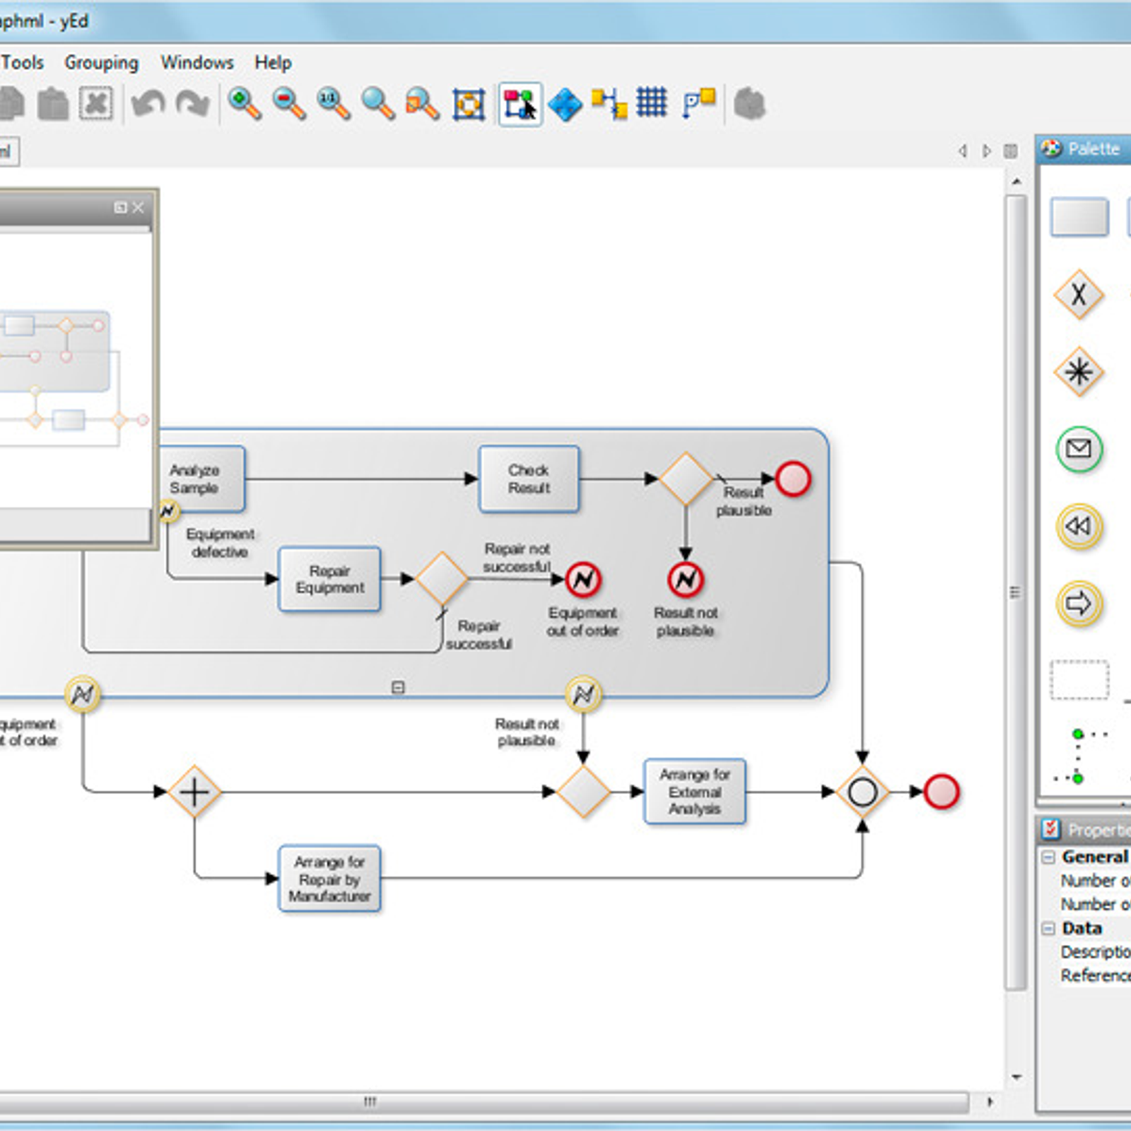Select compensation rewind event in Palette
The height and width of the screenshot is (1131, 1131).
click(x=1079, y=527)
